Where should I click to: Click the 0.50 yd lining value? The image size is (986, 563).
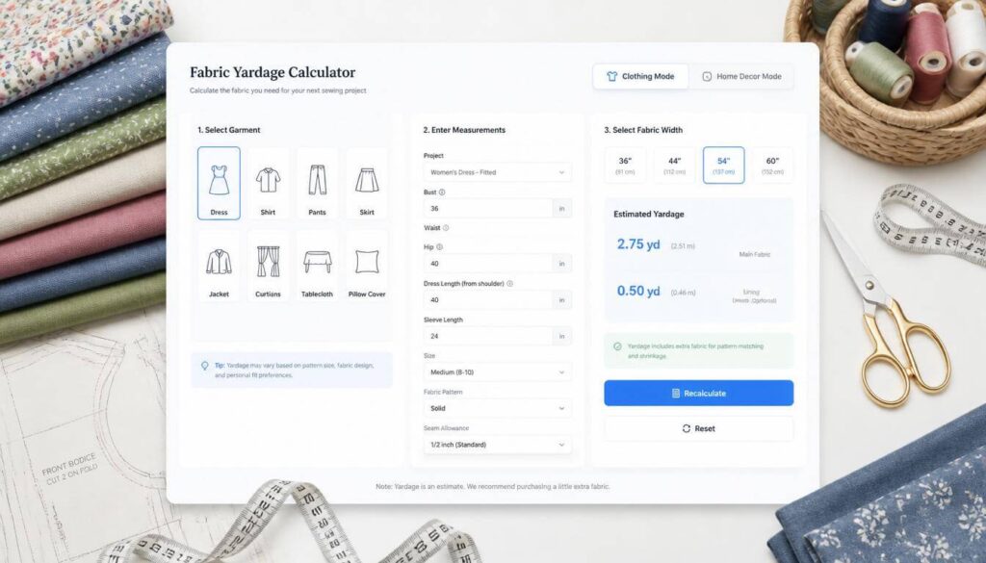pos(638,291)
